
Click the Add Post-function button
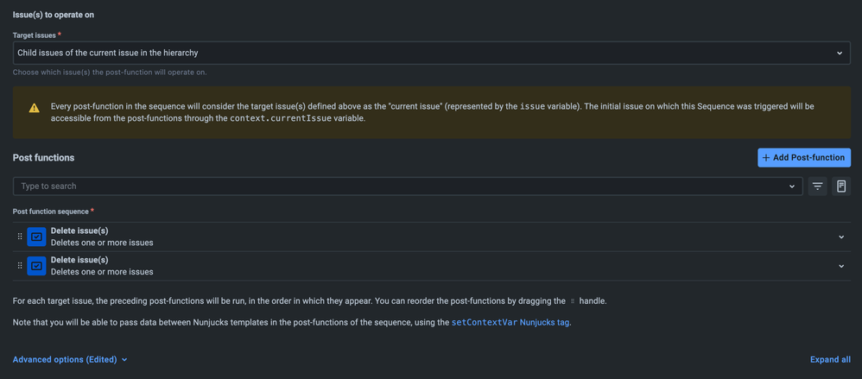(803, 158)
